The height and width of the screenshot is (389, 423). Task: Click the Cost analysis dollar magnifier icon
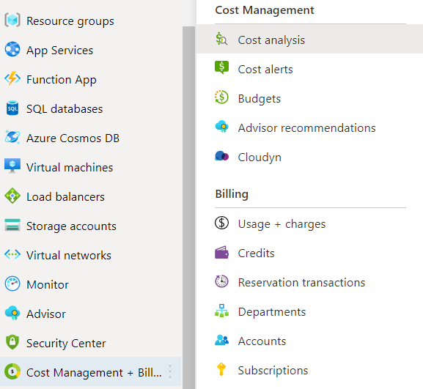221,39
